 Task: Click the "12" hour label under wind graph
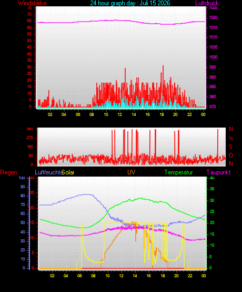120,114
